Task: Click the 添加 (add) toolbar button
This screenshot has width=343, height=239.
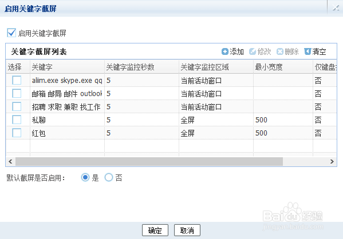Action: coord(232,51)
